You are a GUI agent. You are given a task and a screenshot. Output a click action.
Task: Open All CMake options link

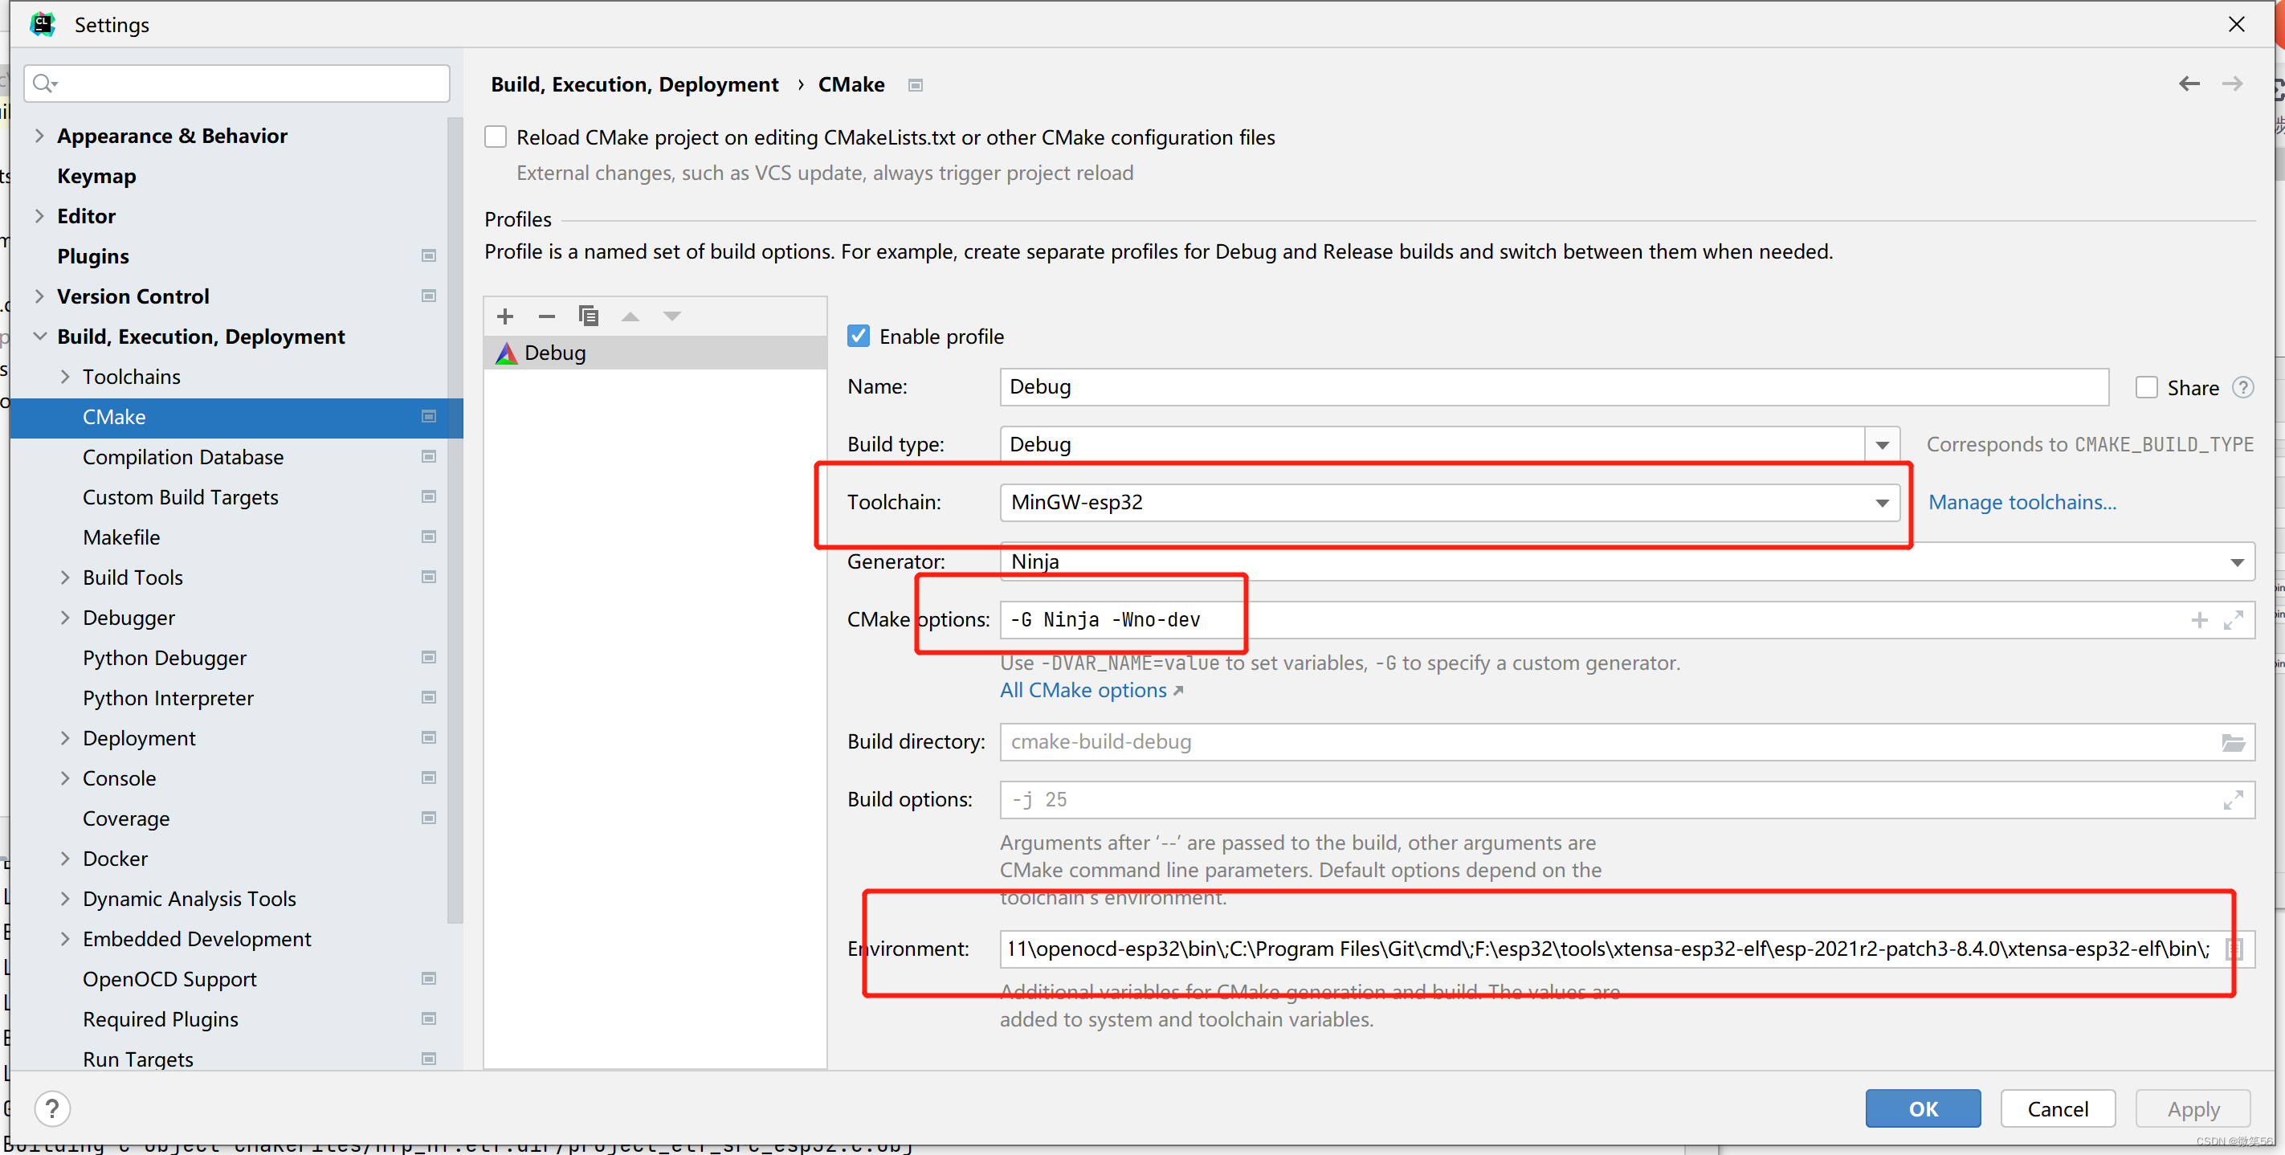[x=1091, y=690]
